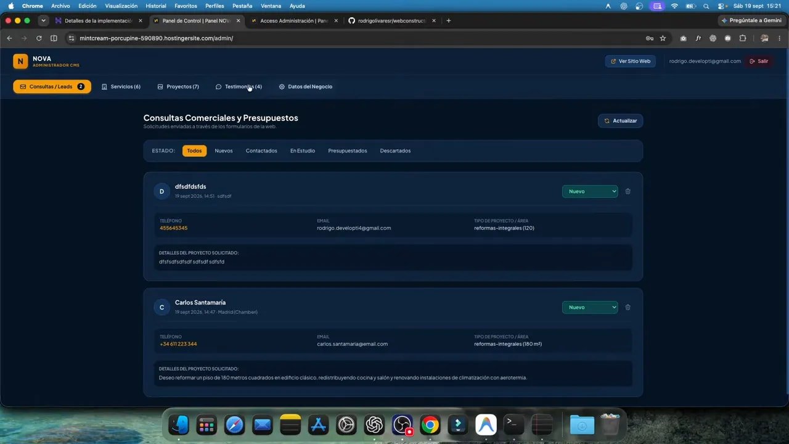
Task: Switch to the Proyectos (7) tab
Action: (x=178, y=87)
